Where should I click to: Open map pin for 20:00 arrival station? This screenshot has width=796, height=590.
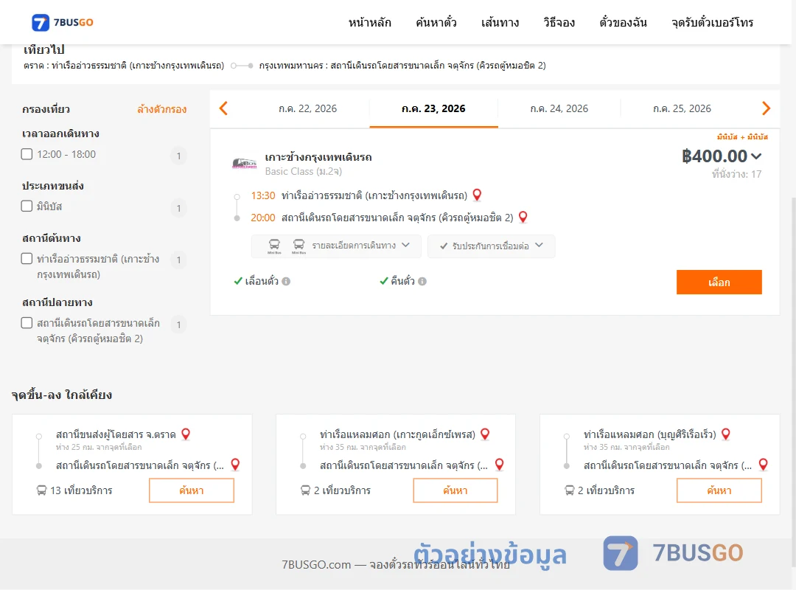[x=523, y=217]
